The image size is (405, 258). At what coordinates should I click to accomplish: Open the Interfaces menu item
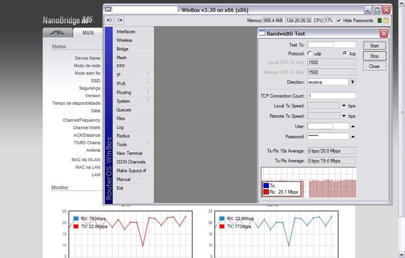click(x=133, y=31)
